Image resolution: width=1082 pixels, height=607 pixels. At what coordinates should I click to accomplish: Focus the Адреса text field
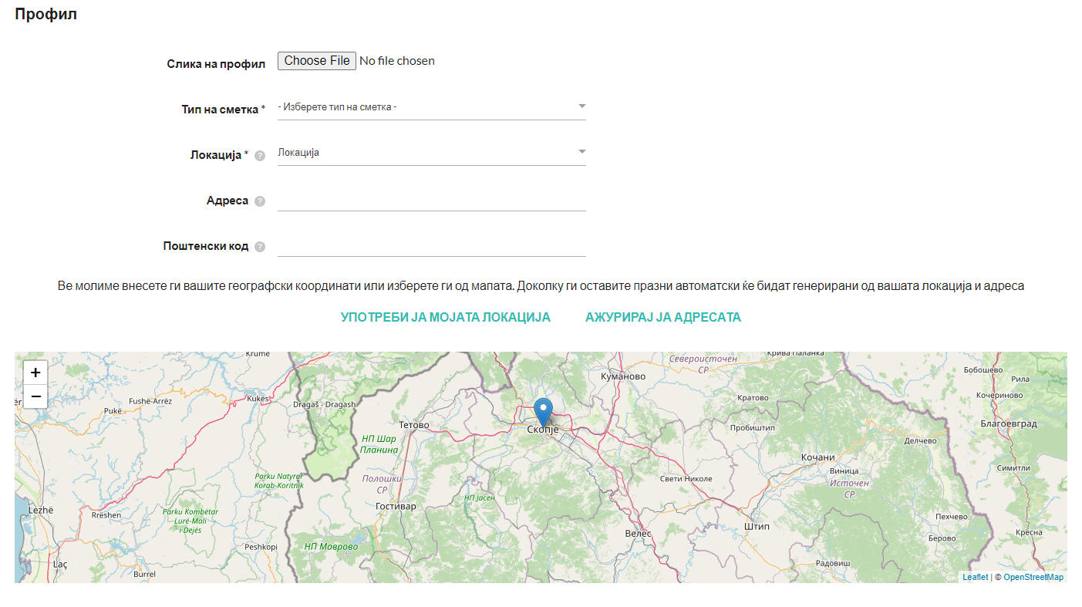coord(431,201)
